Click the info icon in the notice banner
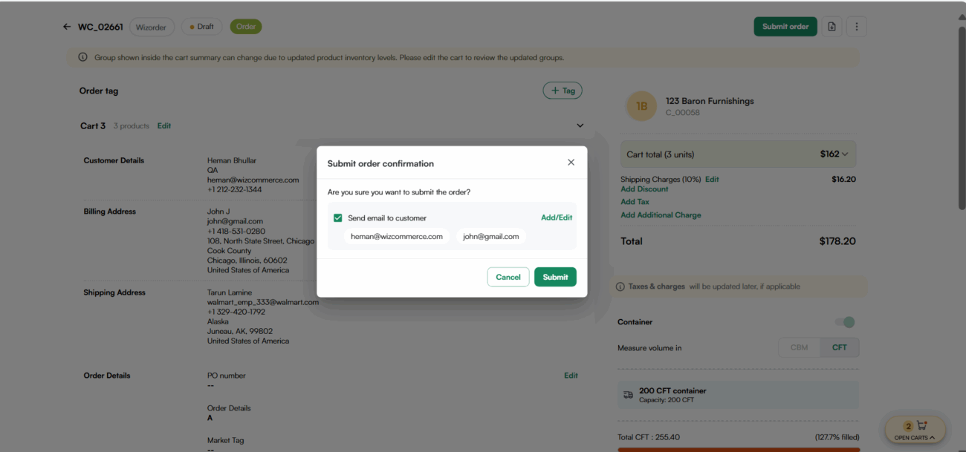 [82, 57]
